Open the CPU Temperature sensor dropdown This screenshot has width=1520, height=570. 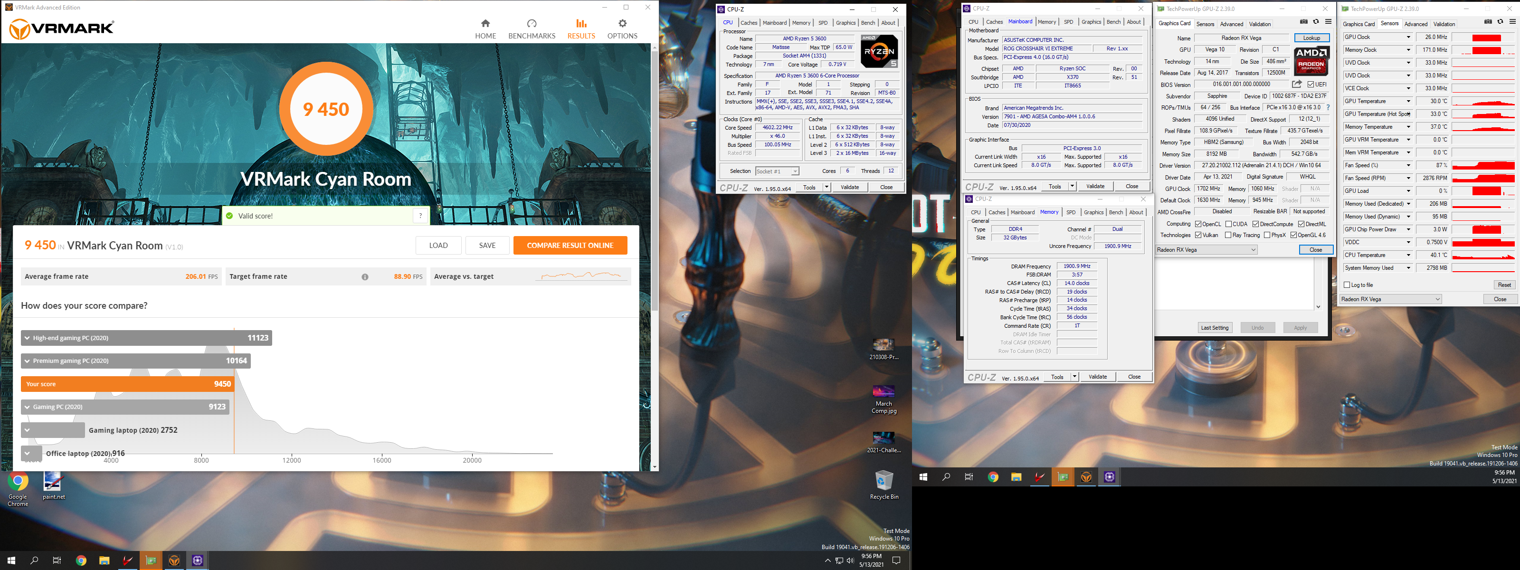pyautogui.click(x=1408, y=256)
